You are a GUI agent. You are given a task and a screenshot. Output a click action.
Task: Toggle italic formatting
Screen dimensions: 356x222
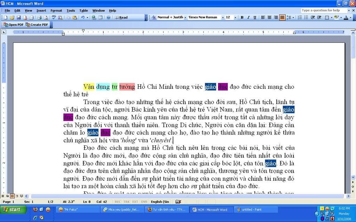tap(248, 17)
